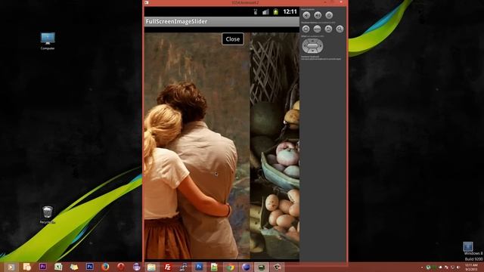Click the emulator volume down button

[x=306, y=15]
